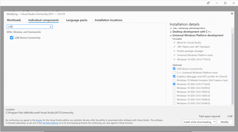Click .NET Native and .NET Standard entry

tap(193, 47)
